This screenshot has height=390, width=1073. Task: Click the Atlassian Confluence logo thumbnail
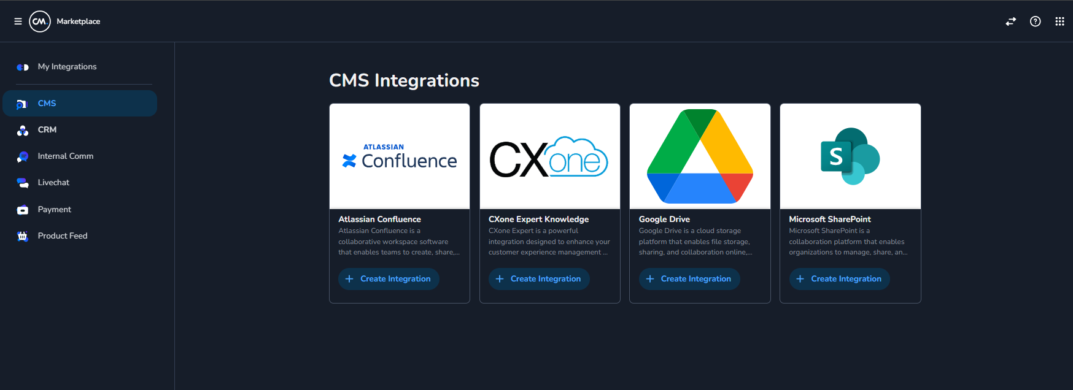point(400,156)
